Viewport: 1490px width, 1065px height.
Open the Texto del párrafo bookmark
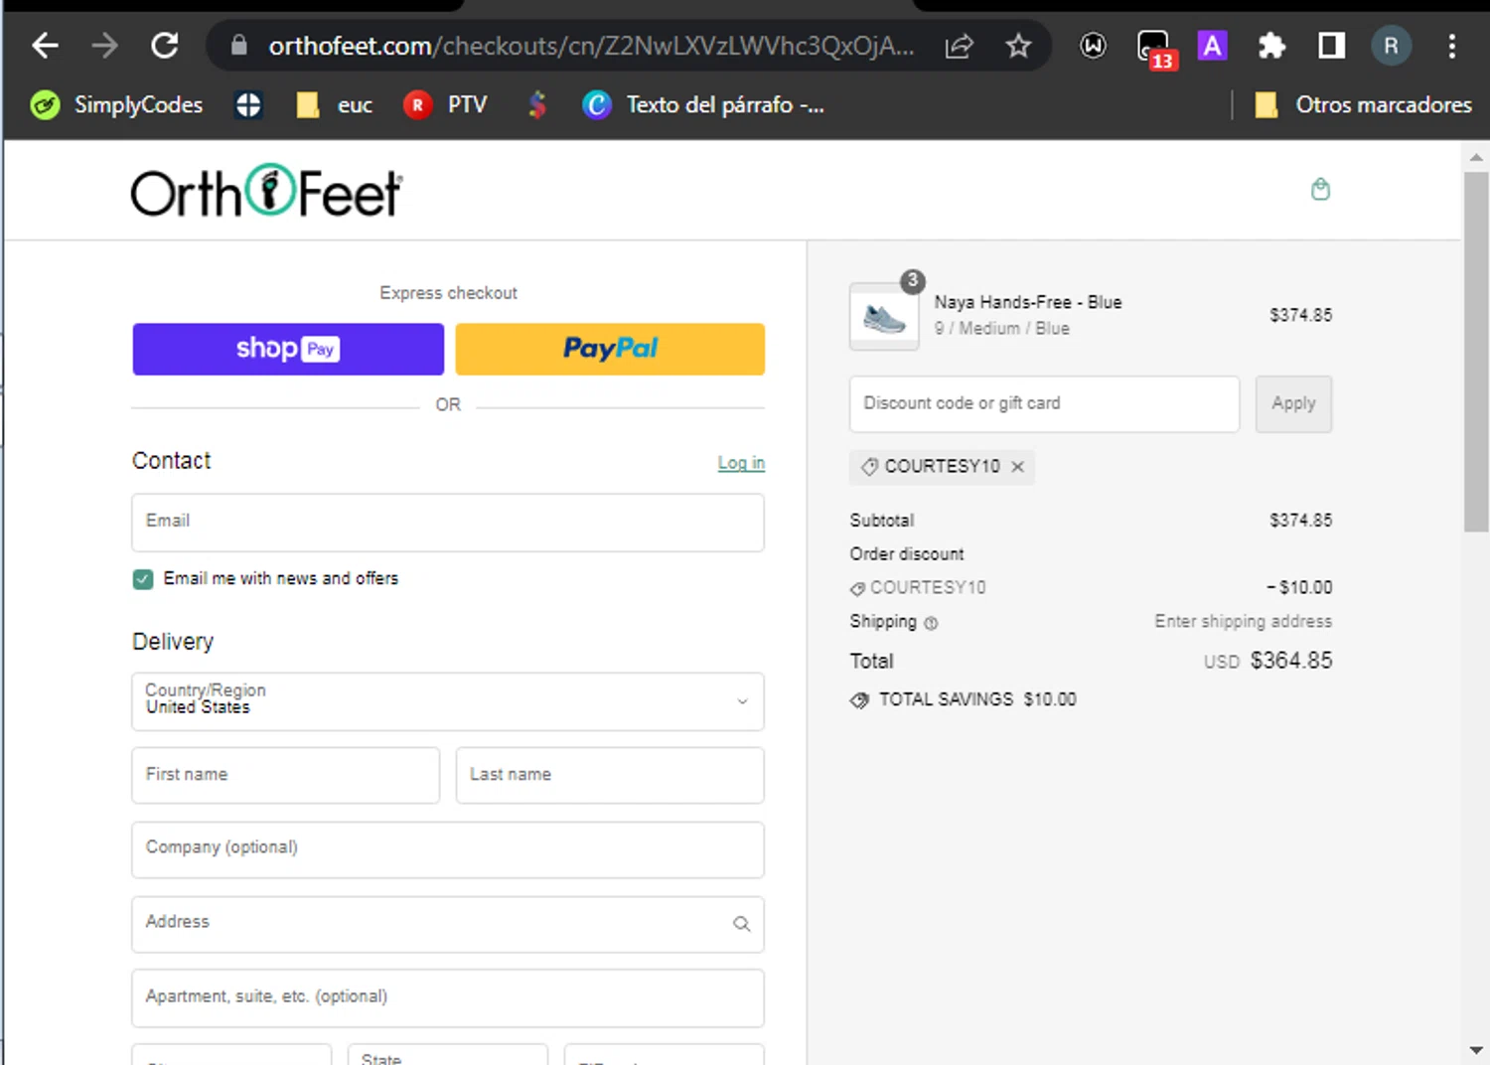(703, 104)
